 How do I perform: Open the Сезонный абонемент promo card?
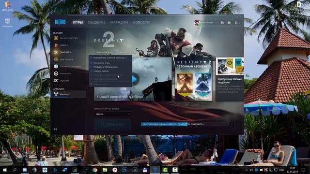pyautogui.click(x=194, y=79)
